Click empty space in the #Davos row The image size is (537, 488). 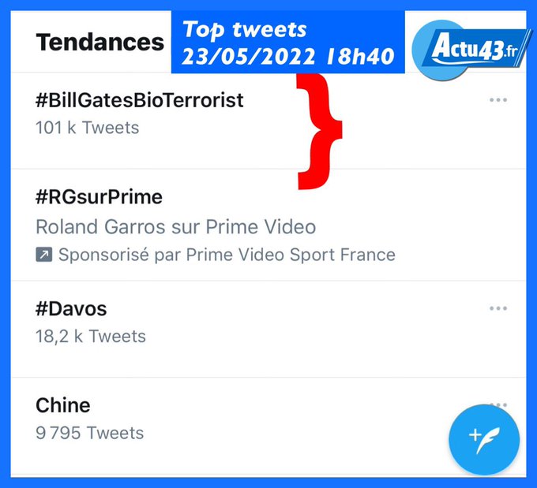tap(316, 323)
